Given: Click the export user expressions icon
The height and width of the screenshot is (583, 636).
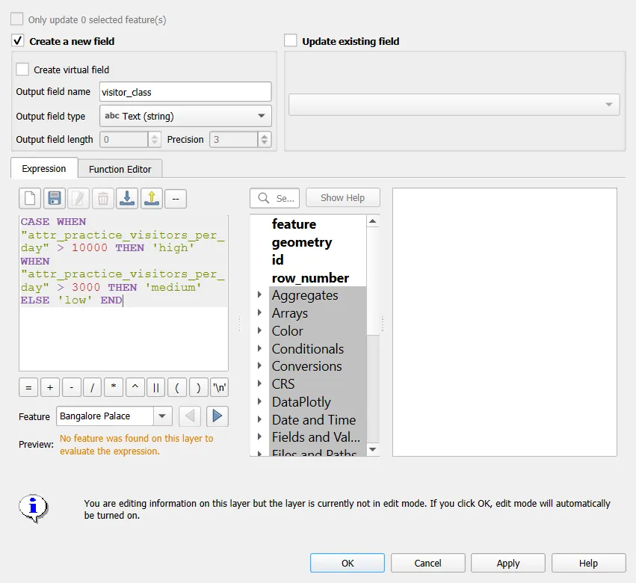Looking at the screenshot, I should pyautogui.click(x=152, y=199).
